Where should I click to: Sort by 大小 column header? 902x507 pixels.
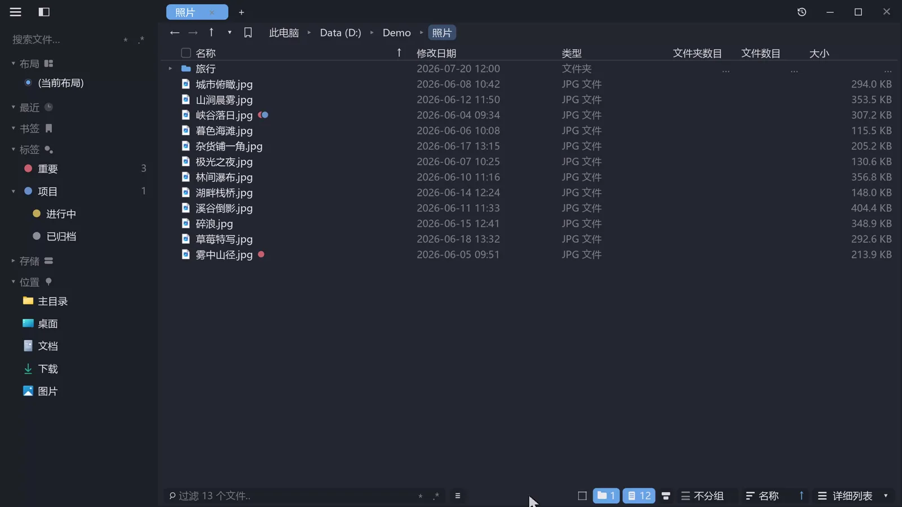819,53
